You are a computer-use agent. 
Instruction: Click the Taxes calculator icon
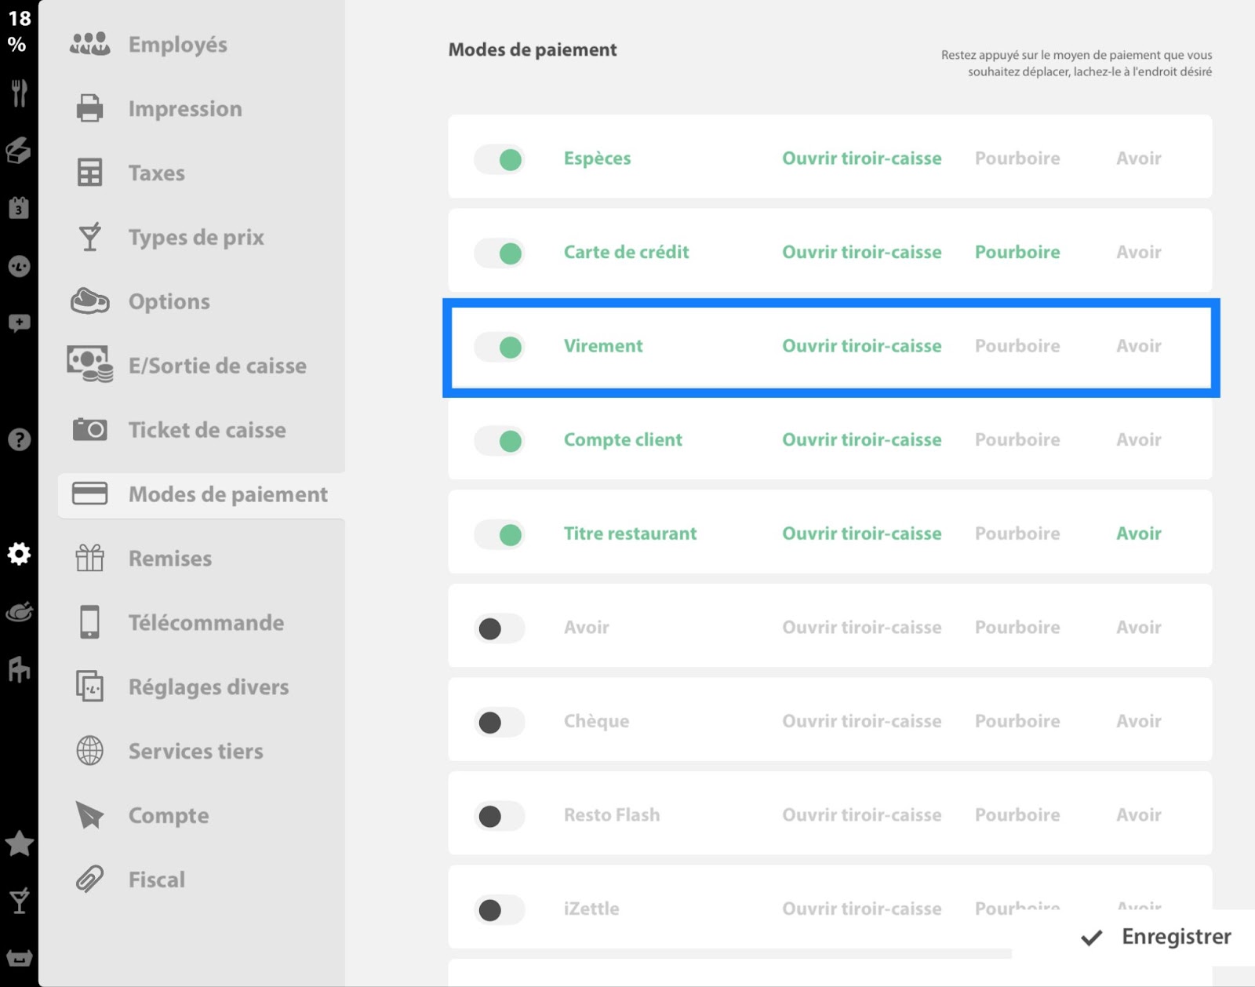click(x=89, y=173)
